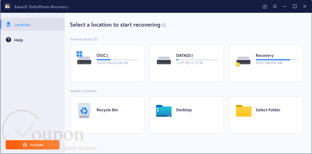Click the OS(C:) drive label

pos(102,55)
